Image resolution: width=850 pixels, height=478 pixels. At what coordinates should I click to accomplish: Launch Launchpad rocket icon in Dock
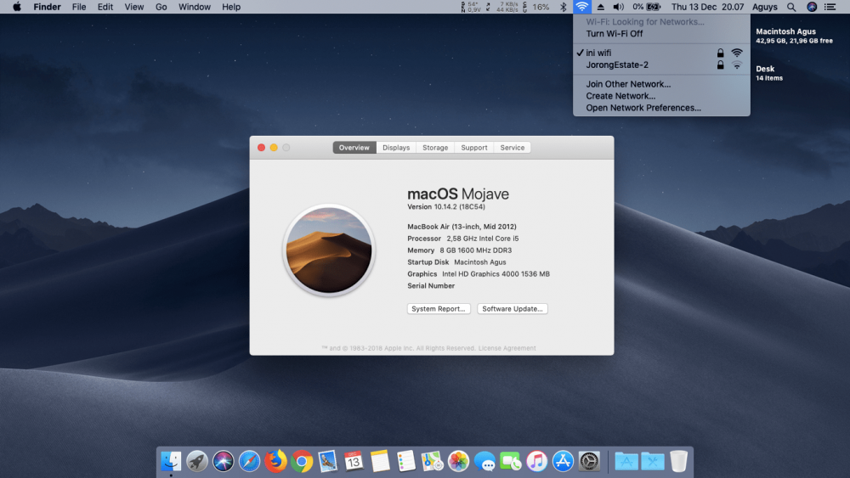click(197, 461)
